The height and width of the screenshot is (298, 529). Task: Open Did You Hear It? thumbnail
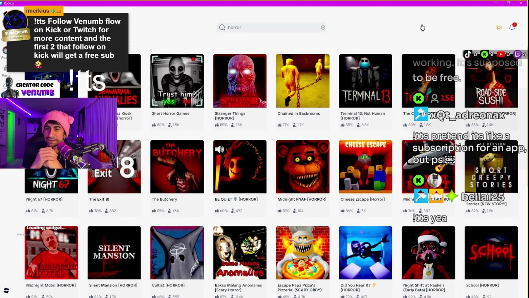pos(365,253)
